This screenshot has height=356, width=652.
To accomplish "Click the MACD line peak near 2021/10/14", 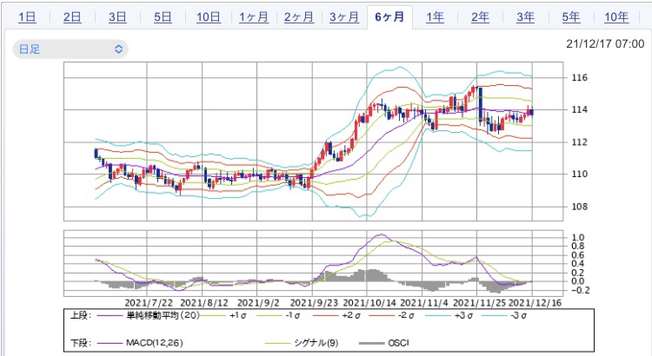I will 381,234.
